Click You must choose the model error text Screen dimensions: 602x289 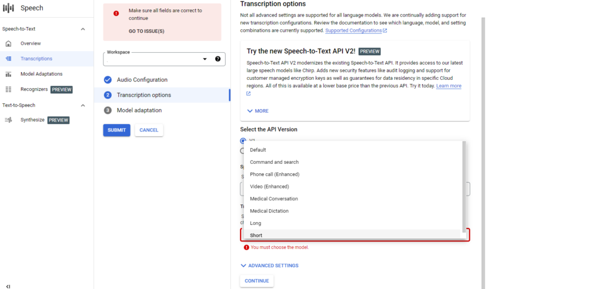[x=279, y=247]
